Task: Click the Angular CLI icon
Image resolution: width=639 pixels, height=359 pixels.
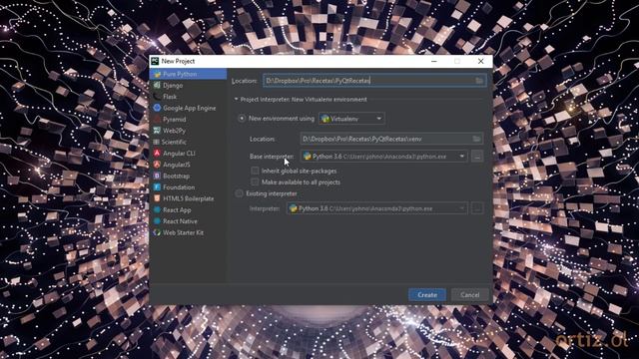Action: (157, 153)
